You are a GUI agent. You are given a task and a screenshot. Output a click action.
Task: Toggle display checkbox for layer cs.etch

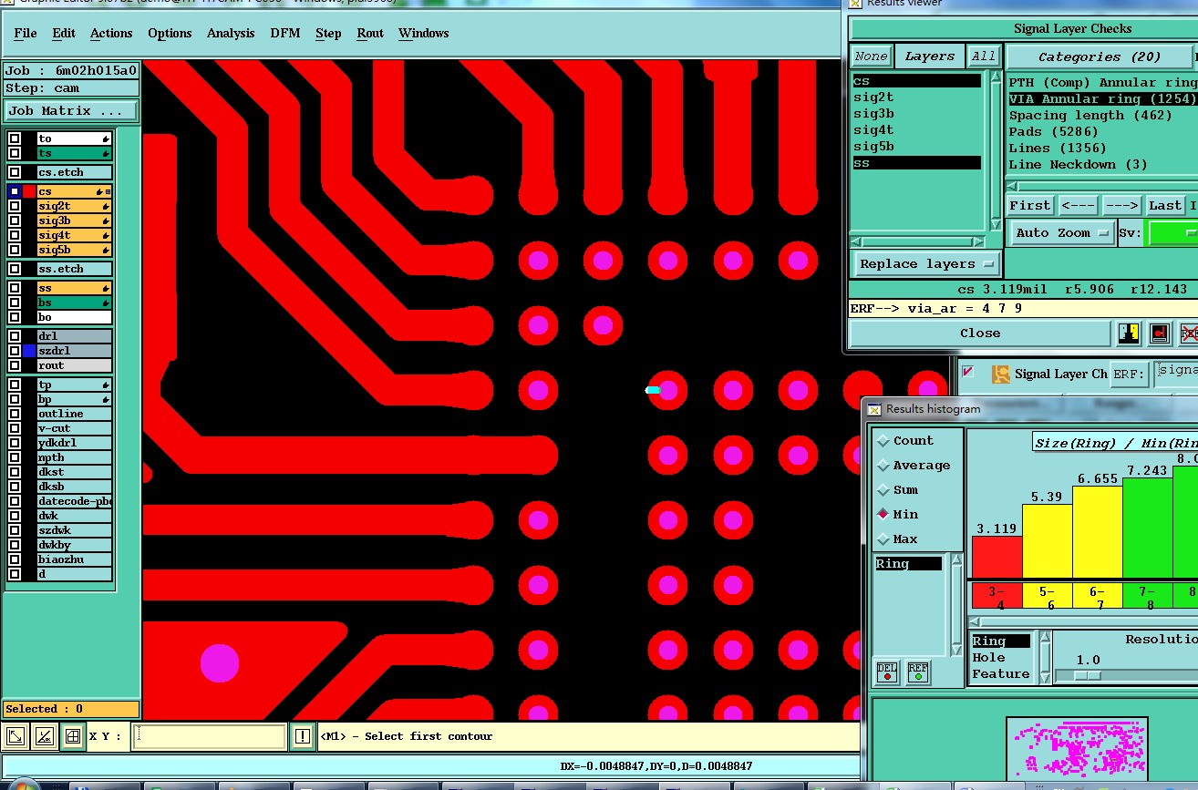coord(15,172)
